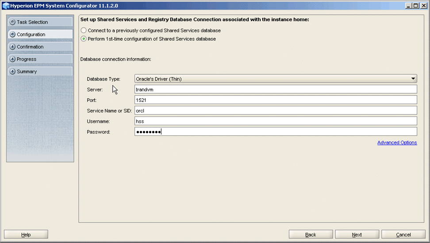Click Next to continue configuration

coord(357,235)
